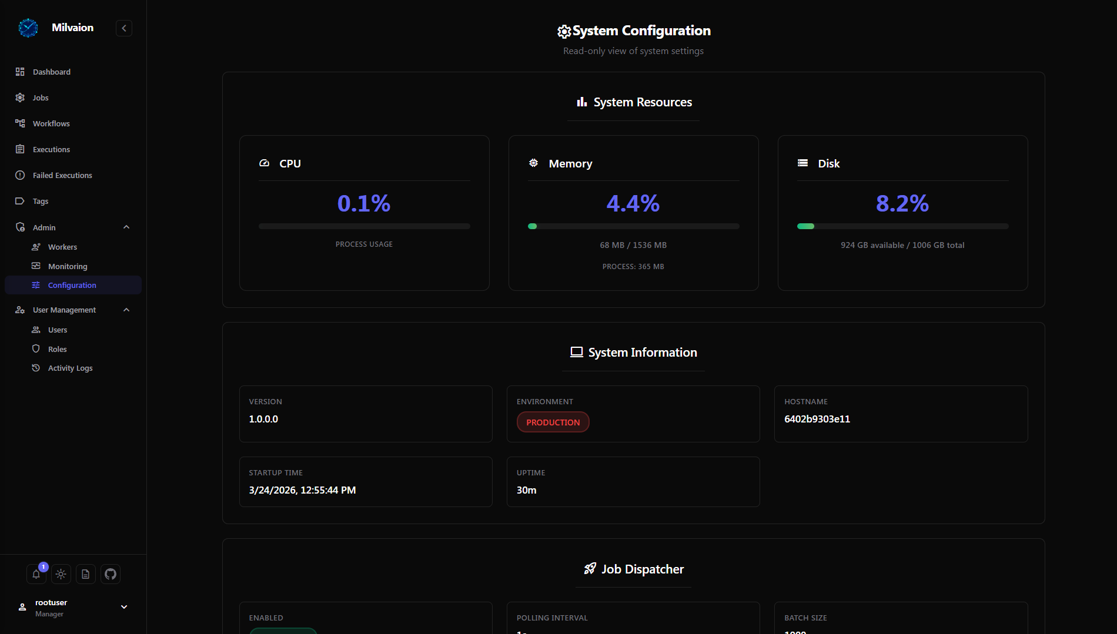Click the PRODUCTION environment badge

point(553,422)
